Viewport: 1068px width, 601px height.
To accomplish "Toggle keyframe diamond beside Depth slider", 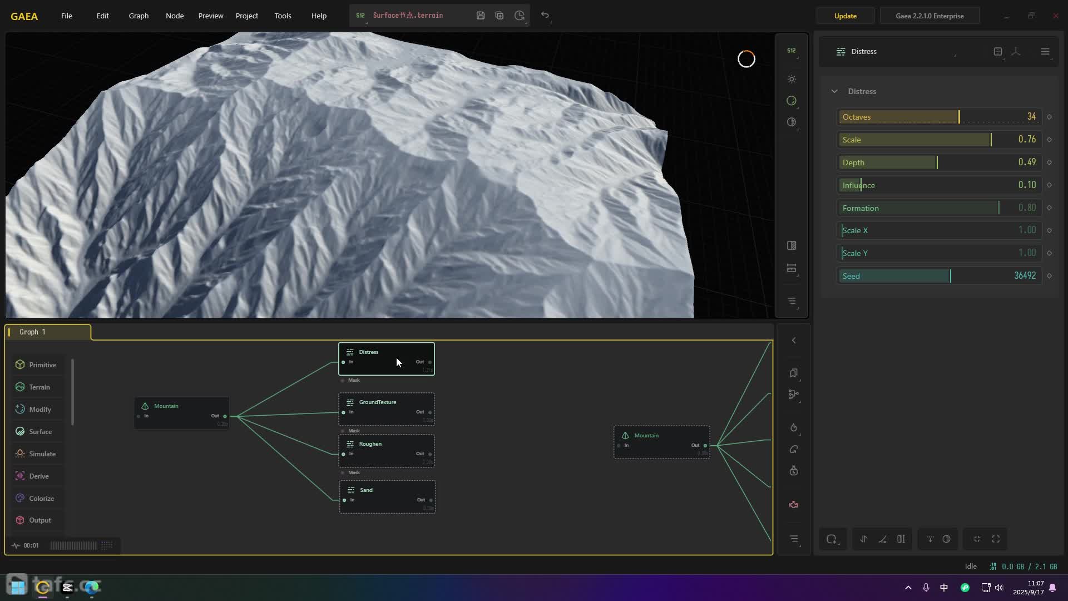I will click(1049, 162).
